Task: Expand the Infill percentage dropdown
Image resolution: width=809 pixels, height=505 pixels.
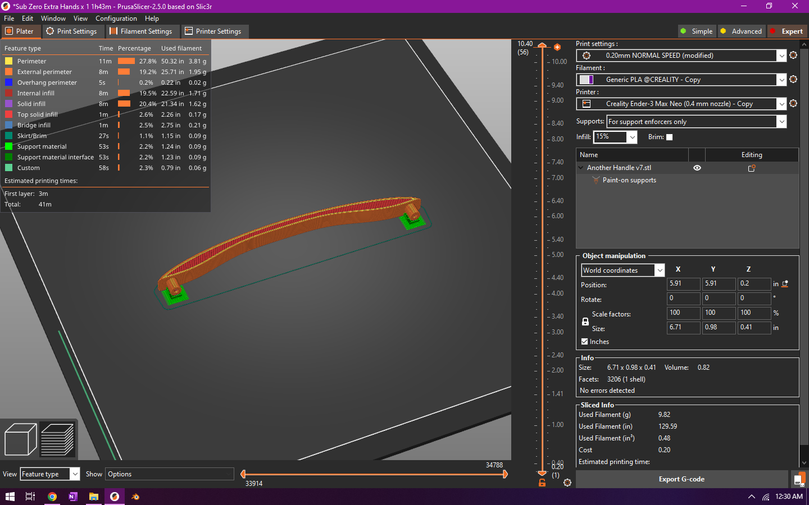Action: (632, 137)
